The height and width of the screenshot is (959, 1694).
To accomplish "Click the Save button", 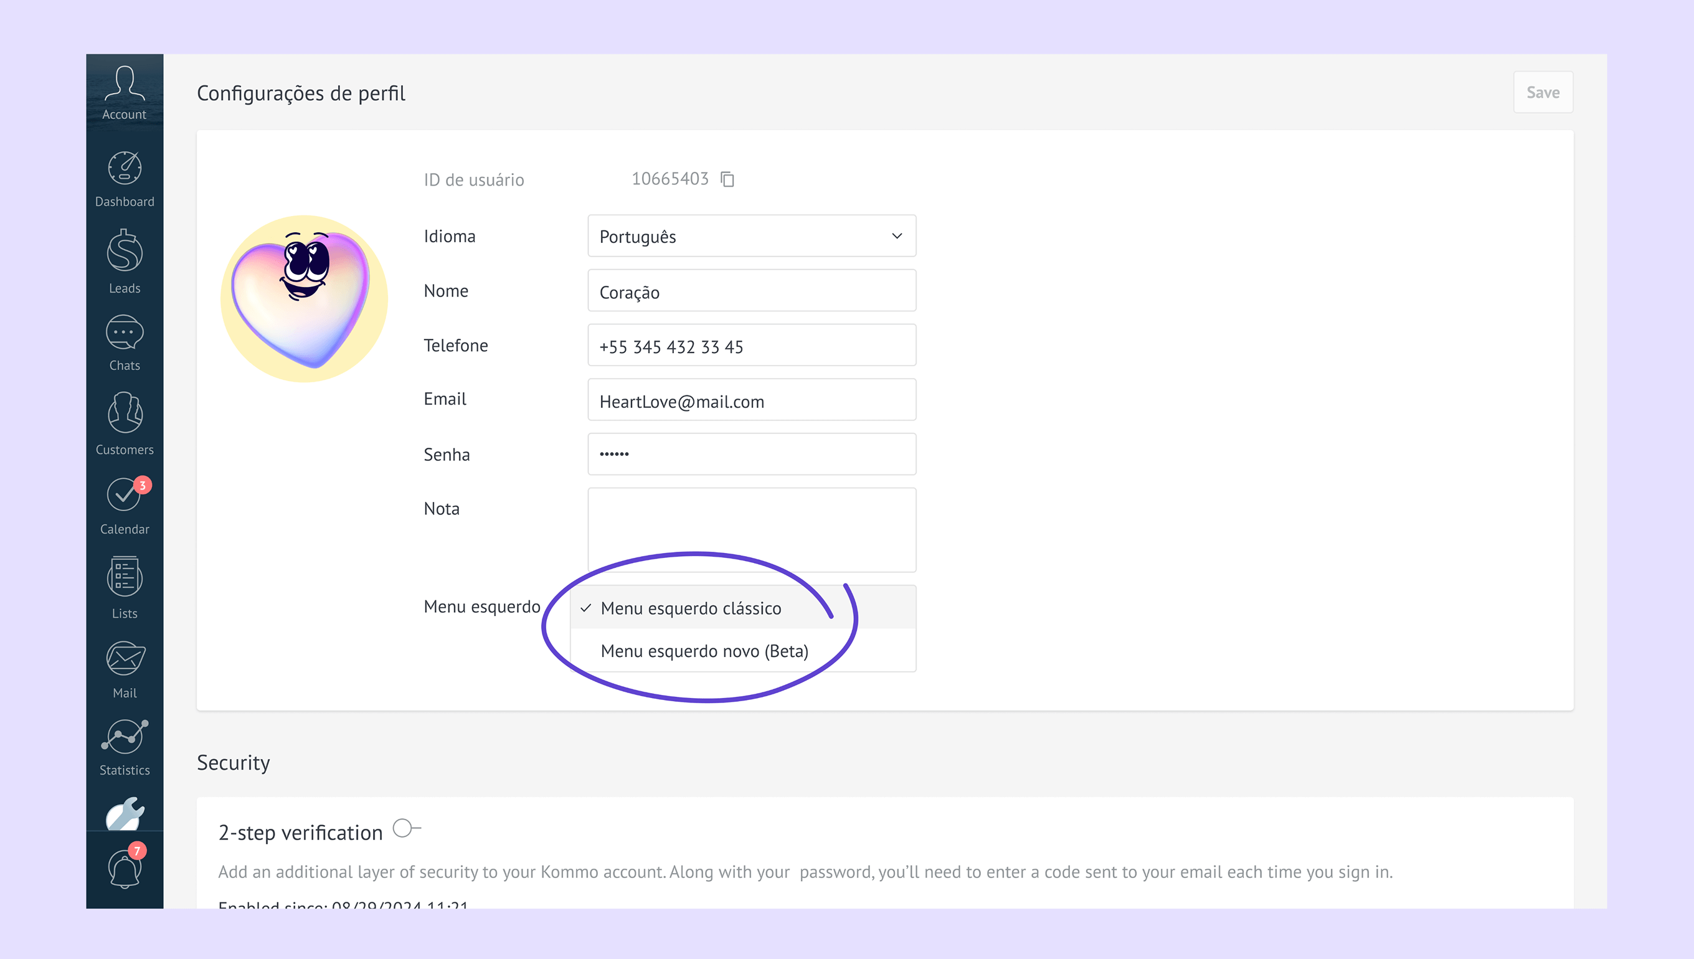I will [1543, 92].
